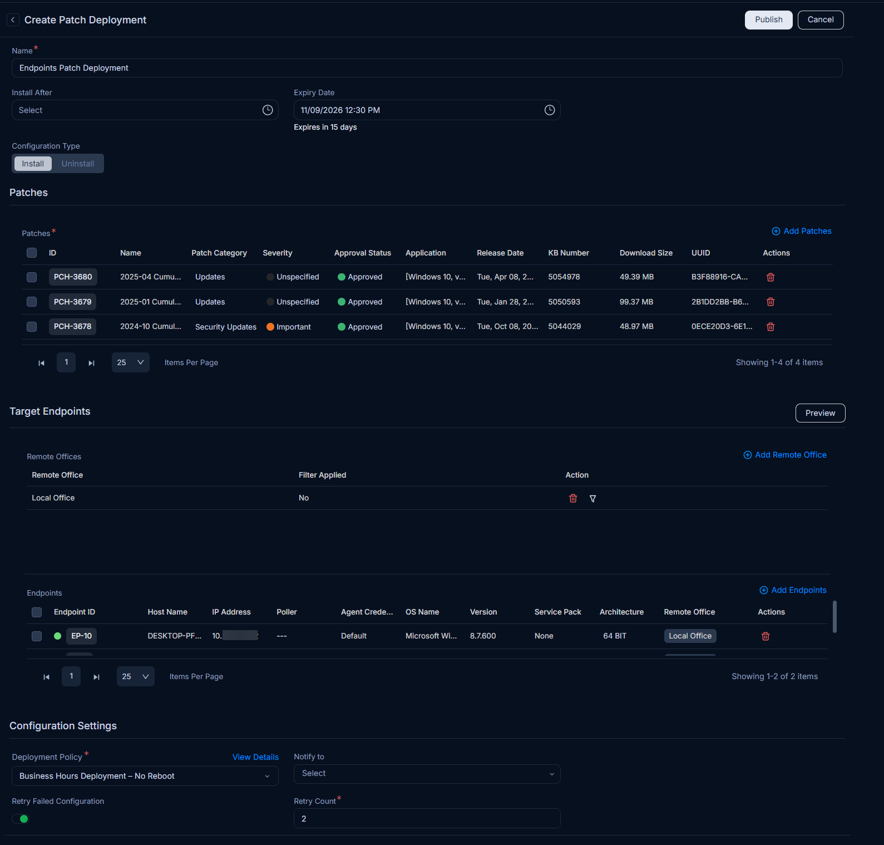Select all patches with header checkbox
This screenshot has width=884, height=845.
tap(32, 253)
